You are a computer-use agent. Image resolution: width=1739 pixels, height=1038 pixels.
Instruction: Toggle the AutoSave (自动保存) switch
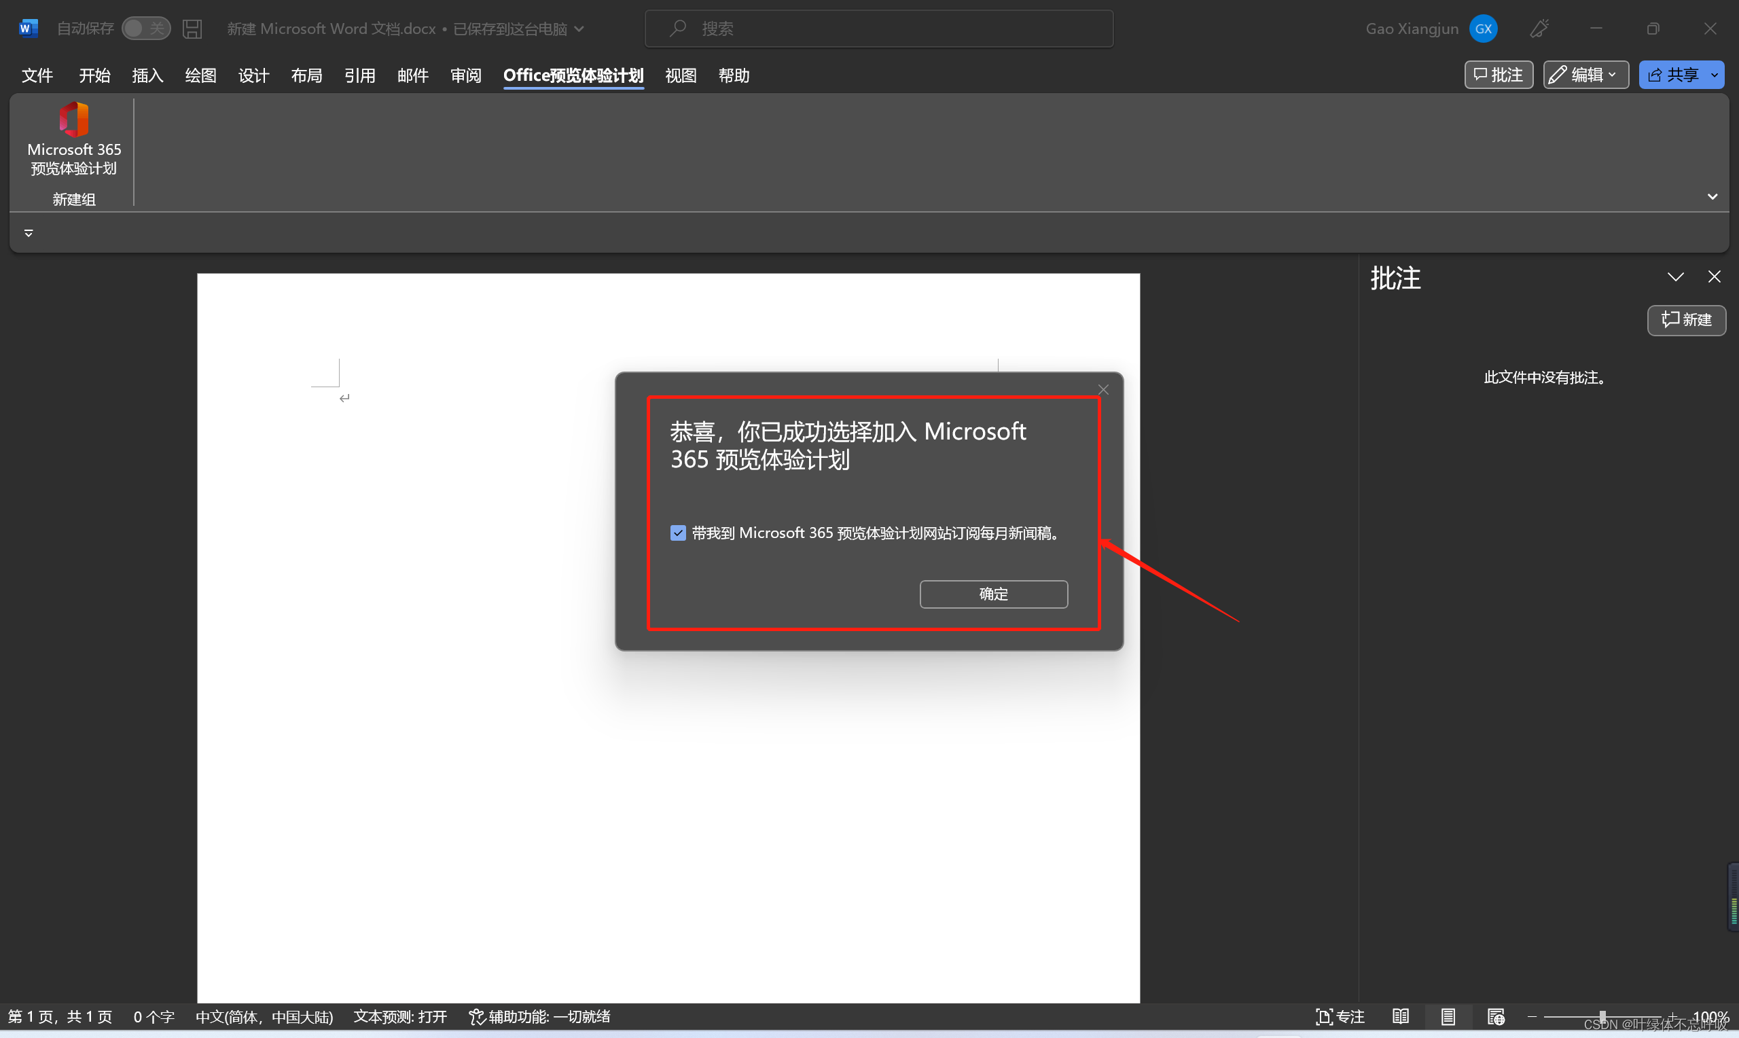click(x=145, y=28)
